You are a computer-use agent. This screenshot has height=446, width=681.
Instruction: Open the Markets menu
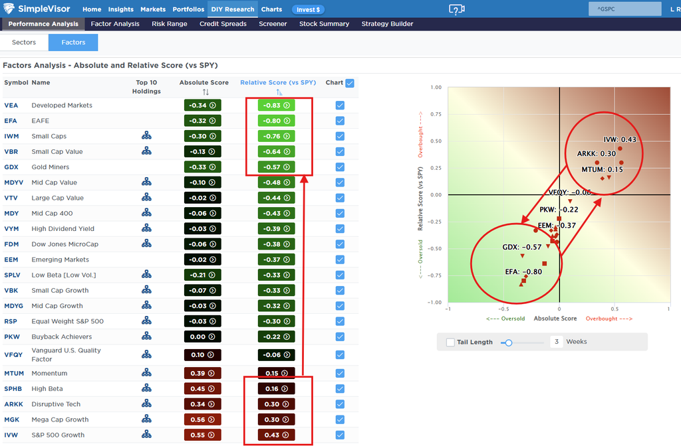click(x=153, y=9)
